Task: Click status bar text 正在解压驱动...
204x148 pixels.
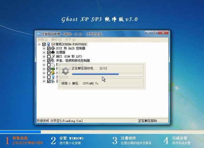Action: 149,121
